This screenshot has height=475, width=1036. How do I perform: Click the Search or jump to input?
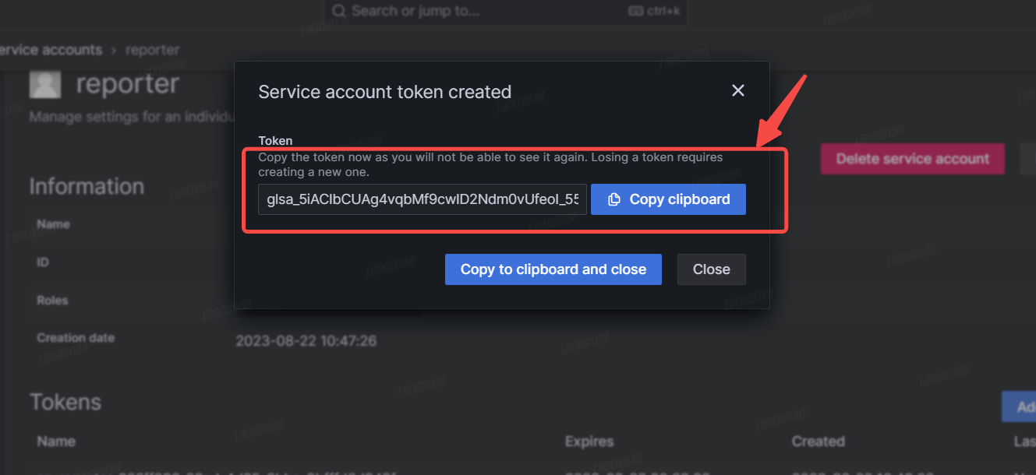468,11
